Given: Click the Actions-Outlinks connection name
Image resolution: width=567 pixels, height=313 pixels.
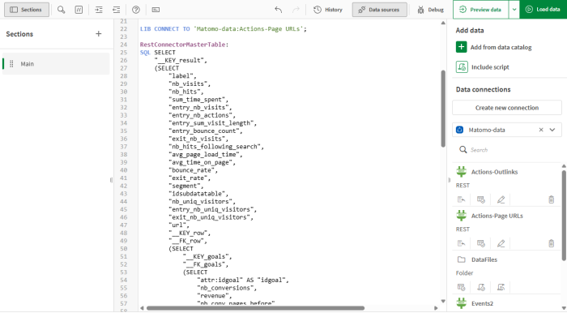Looking at the screenshot, I should pyautogui.click(x=494, y=172).
